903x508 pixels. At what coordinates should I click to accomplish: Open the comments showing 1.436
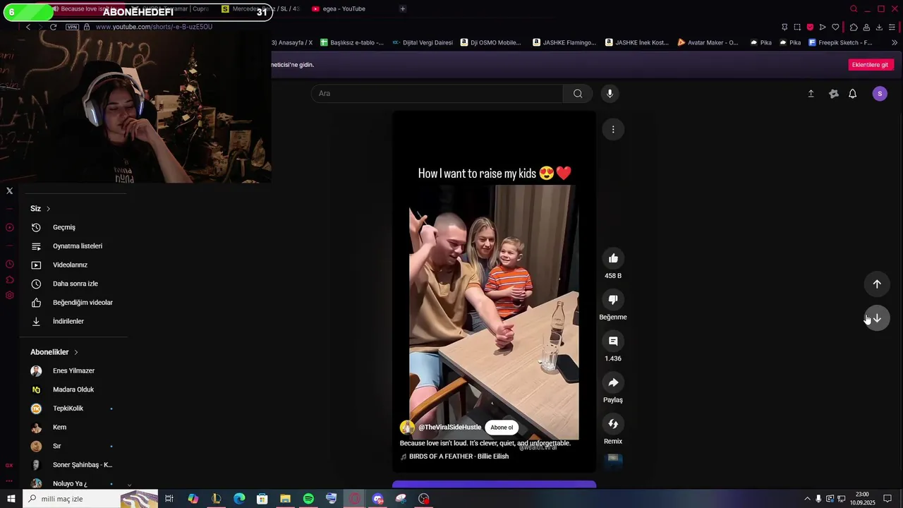click(613, 341)
